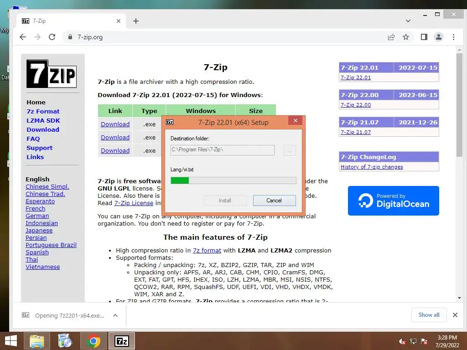This screenshot has width=467, height=350.
Task: Switch language to Chinese Trad.
Action: tap(45, 194)
